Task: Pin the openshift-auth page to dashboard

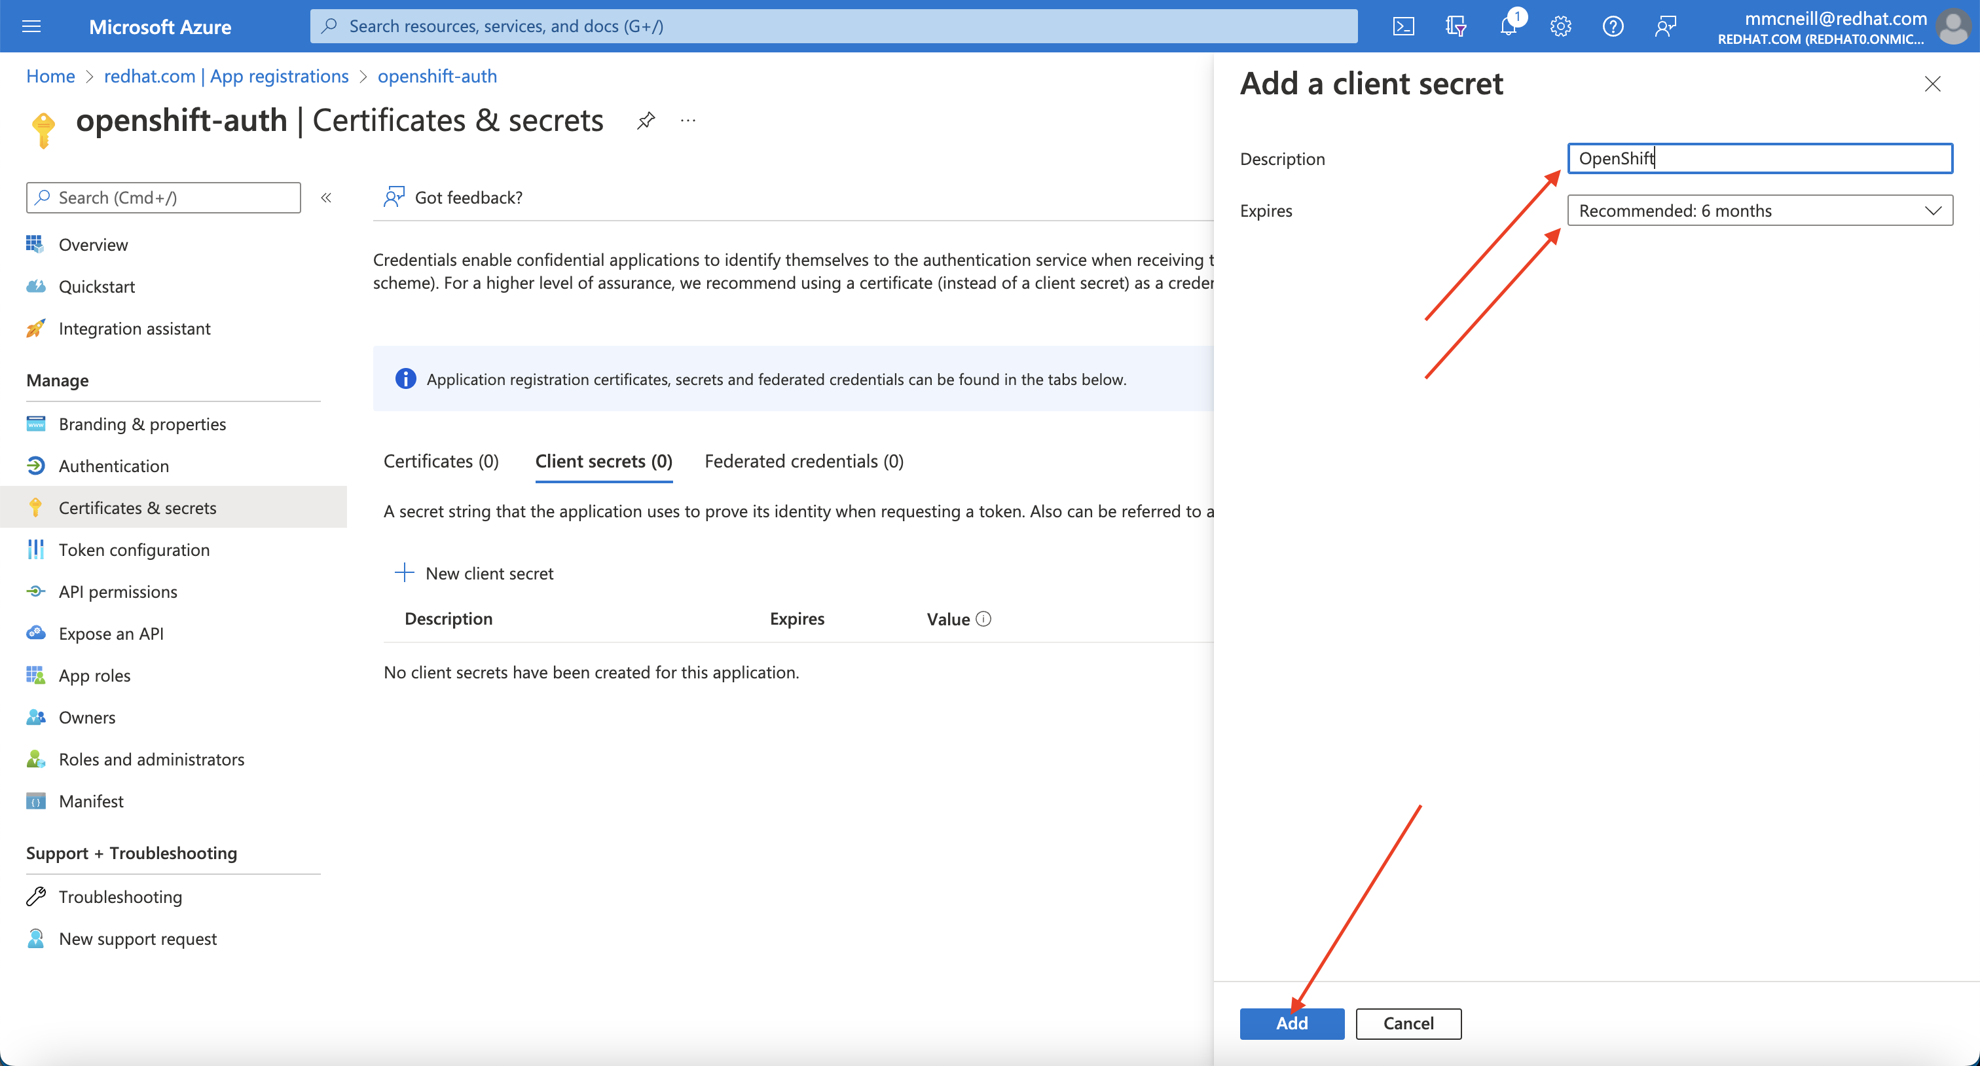Action: click(646, 120)
